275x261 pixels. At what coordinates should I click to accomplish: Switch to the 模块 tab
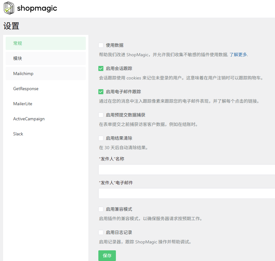click(x=46, y=58)
